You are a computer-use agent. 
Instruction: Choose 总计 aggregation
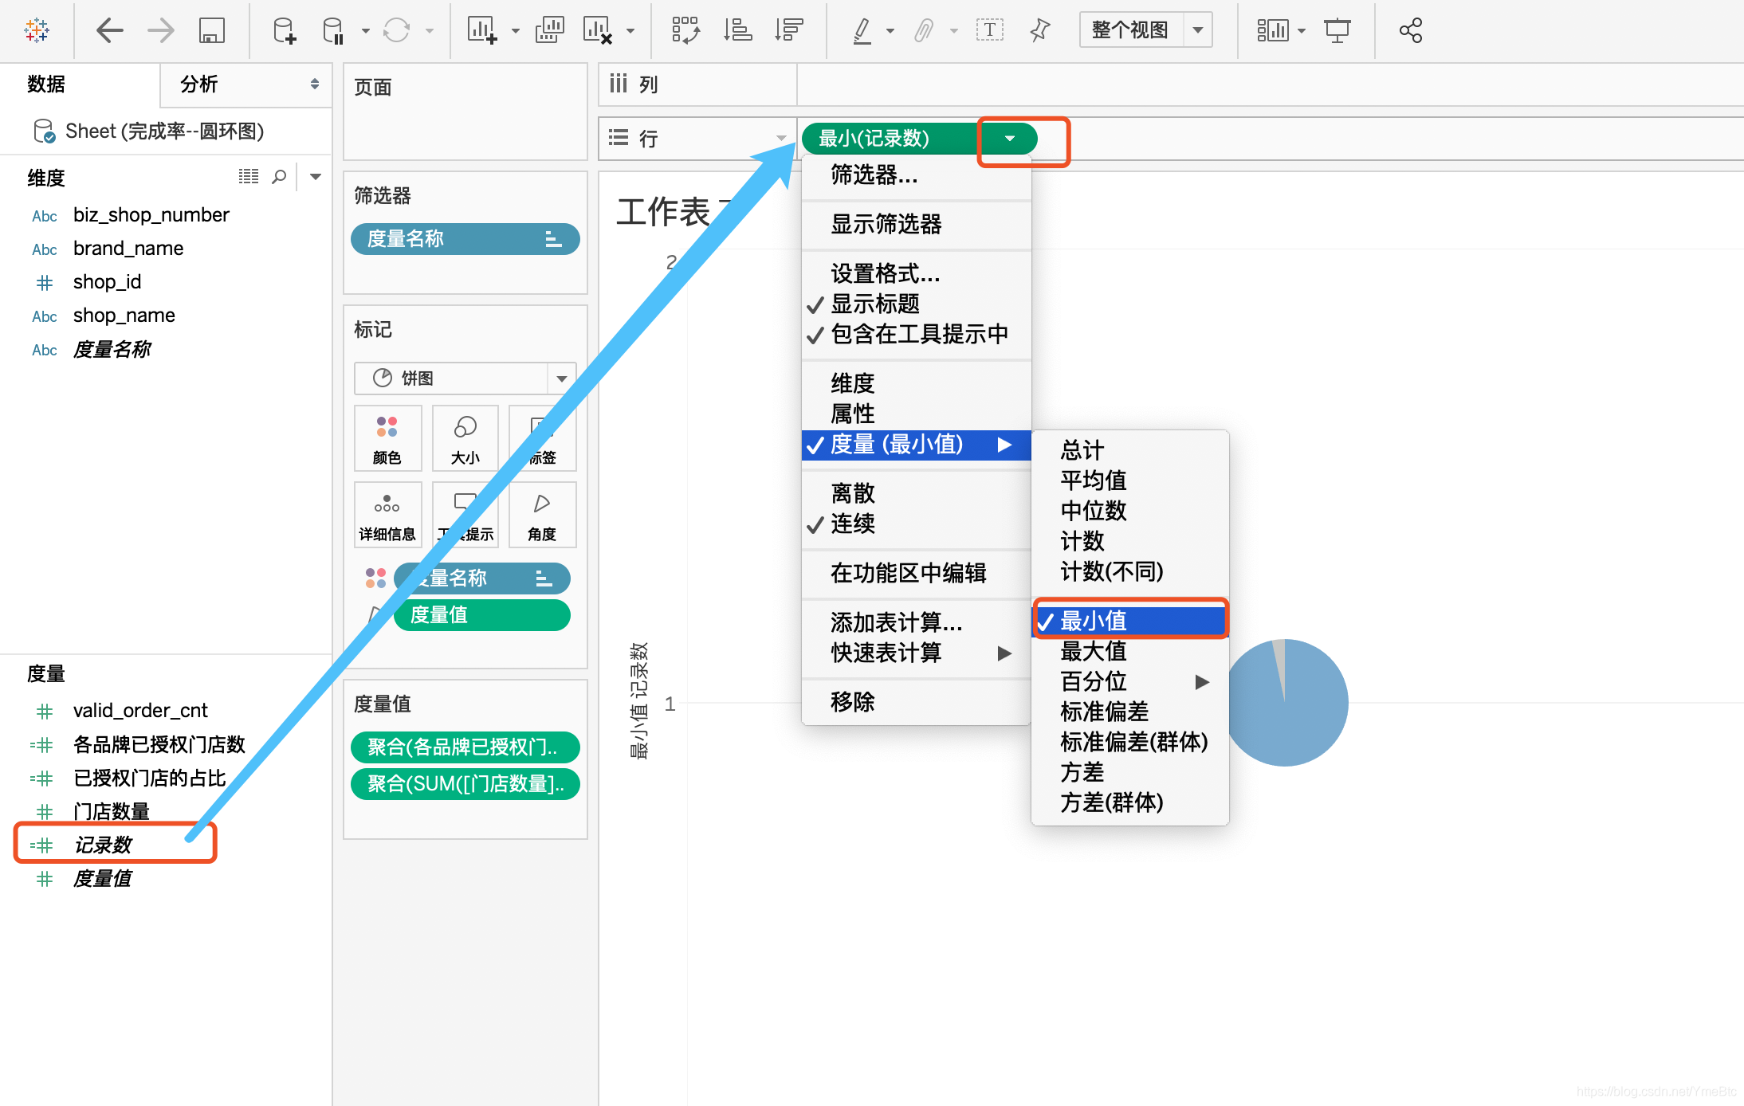tap(1129, 450)
